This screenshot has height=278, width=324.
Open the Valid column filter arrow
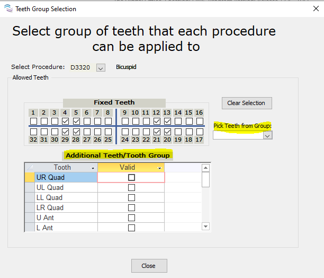tap(159, 168)
